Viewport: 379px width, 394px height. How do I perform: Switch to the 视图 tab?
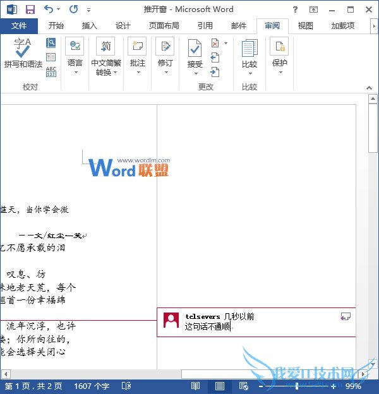[x=305, y=26]
